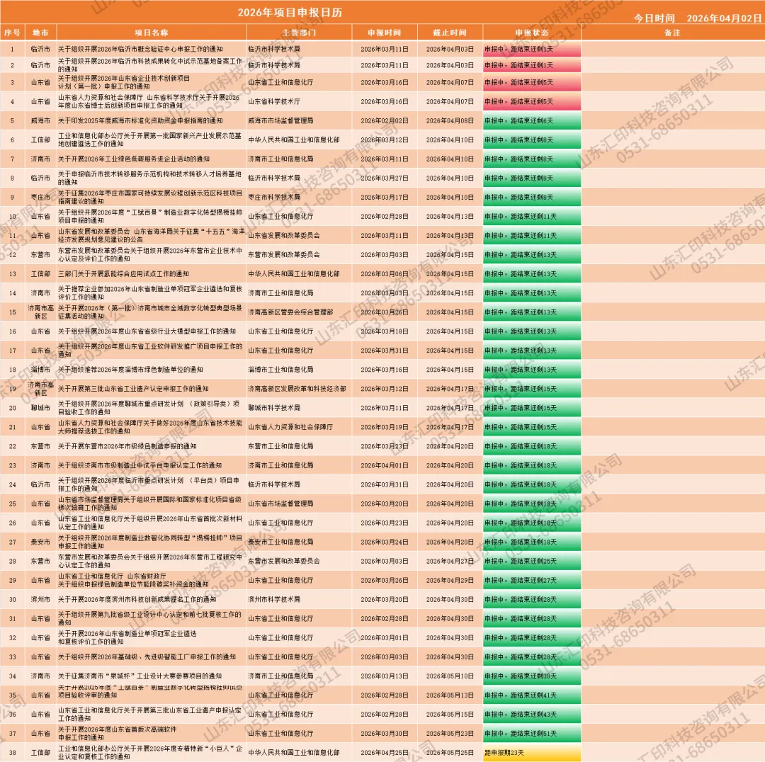Select row 31 project about 第九批省级工业设计中心认定

click(149, 618)
